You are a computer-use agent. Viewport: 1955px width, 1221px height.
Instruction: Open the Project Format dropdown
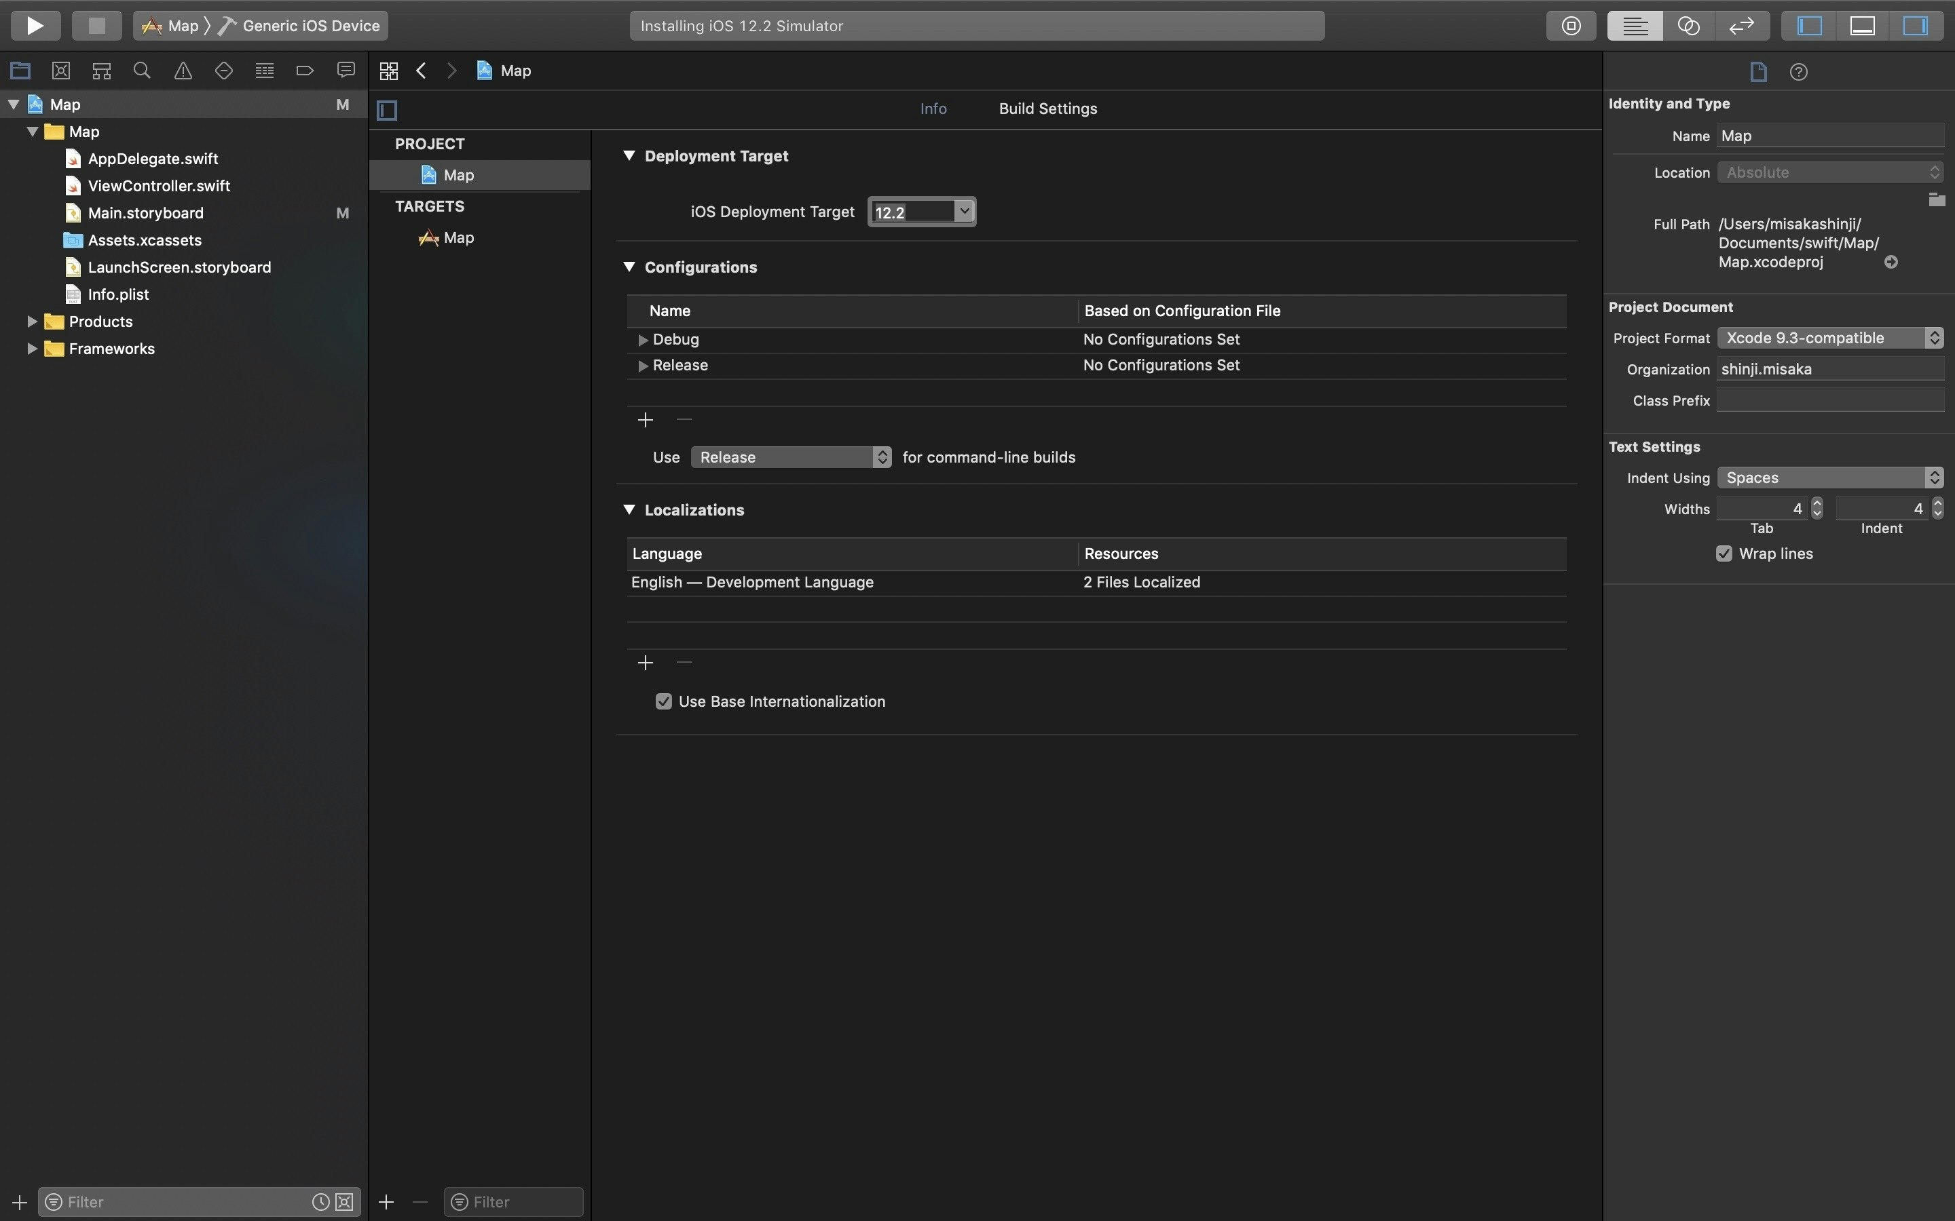point(1830,338)
